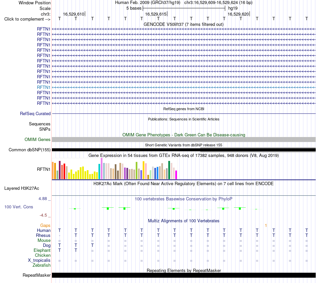Open 'Short Genetic Variants from dbSNP release 155' title
The width and height of the screenshot is (316, 283).
[x=184, y=145]
